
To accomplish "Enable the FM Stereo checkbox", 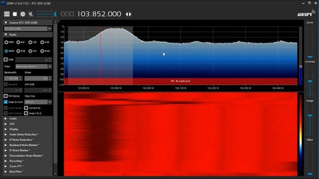I will click(x=5, y=96).
